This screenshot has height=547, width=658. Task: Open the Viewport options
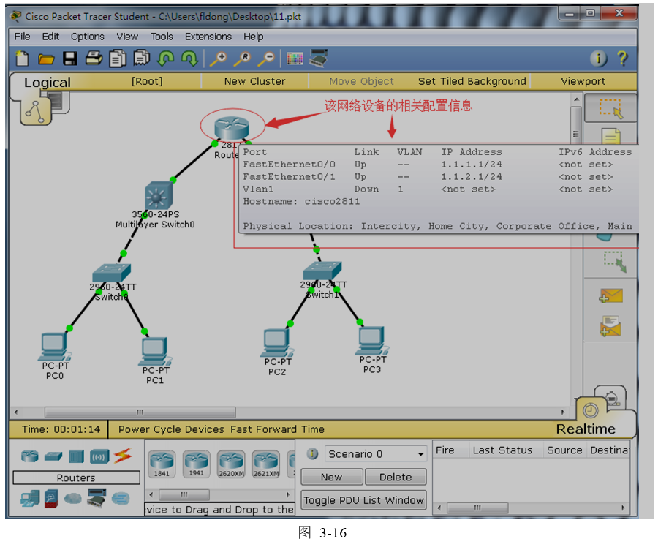click(583, 81)
